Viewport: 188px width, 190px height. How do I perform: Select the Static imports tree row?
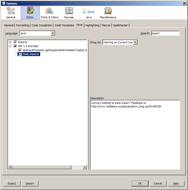coord(29,54)
